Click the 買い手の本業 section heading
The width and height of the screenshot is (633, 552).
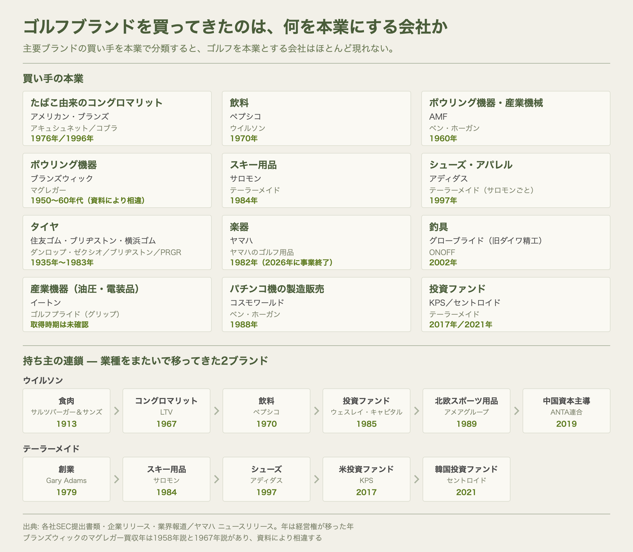pyautogui.click(x=53, y=78)
